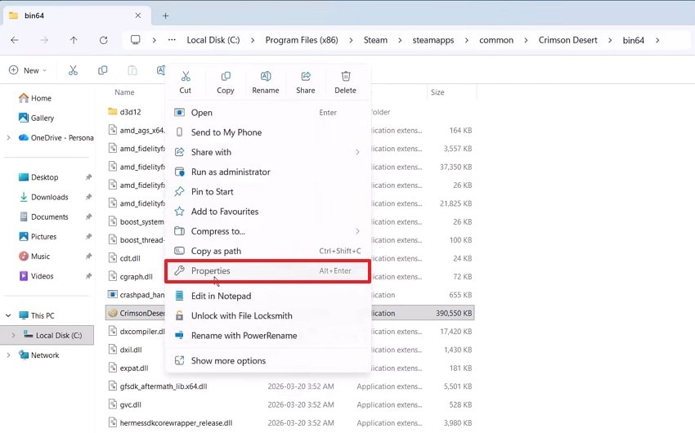695x433 pixels.
Task: Open Desktop quick access folder
Action: click(38, 177)
